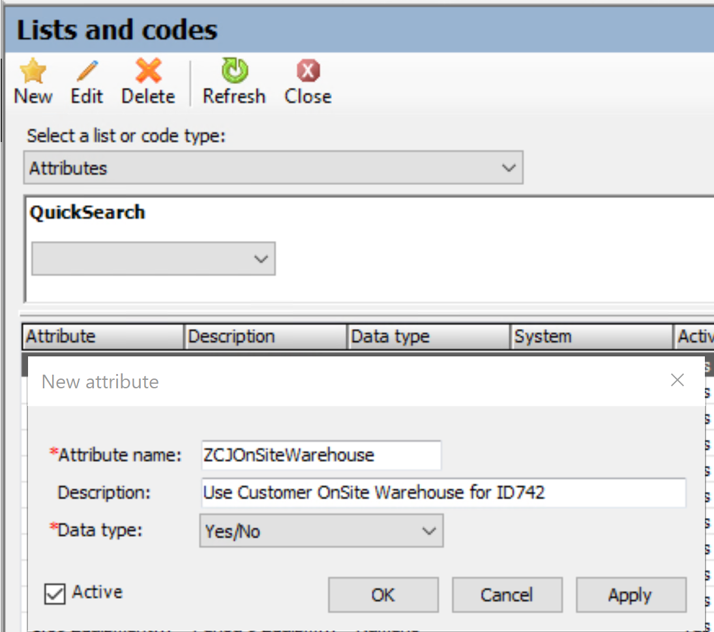This screenshot has width=714, height=632.
Task: Sort by the System column header
Action: click(591, 337)
